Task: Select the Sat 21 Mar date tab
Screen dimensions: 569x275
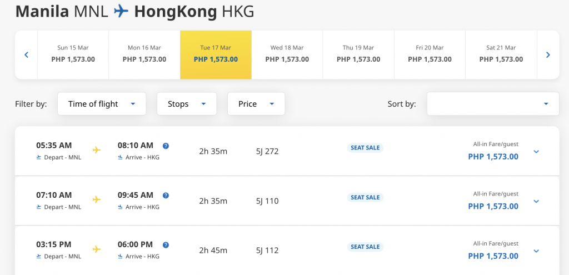Action: coord(501,55)
